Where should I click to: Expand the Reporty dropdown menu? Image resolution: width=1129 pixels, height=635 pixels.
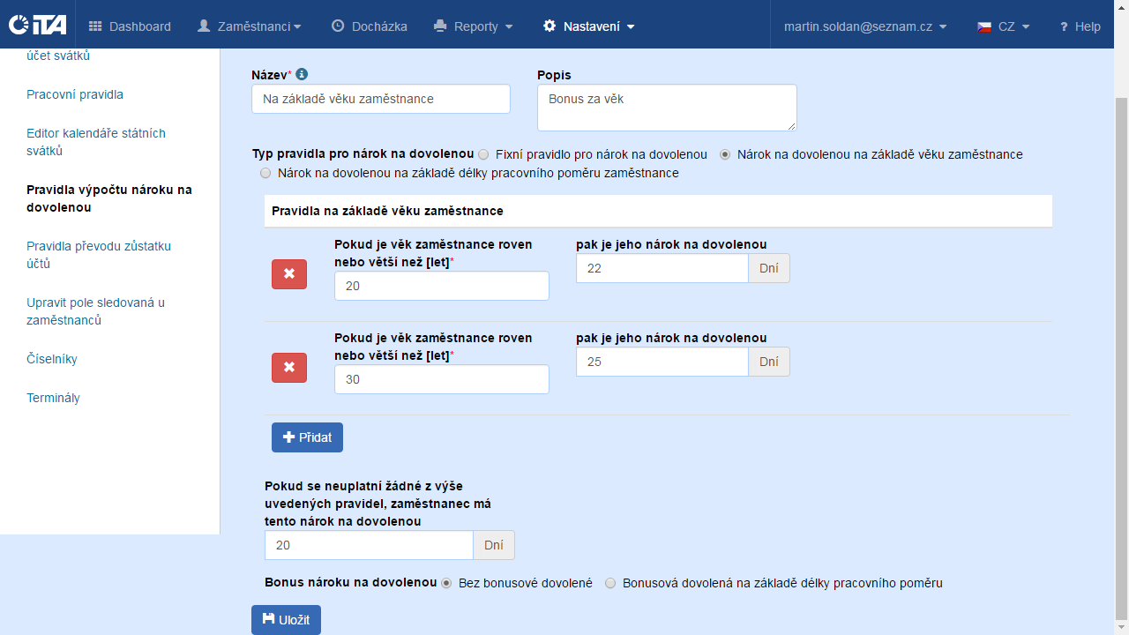click(474, 26)
